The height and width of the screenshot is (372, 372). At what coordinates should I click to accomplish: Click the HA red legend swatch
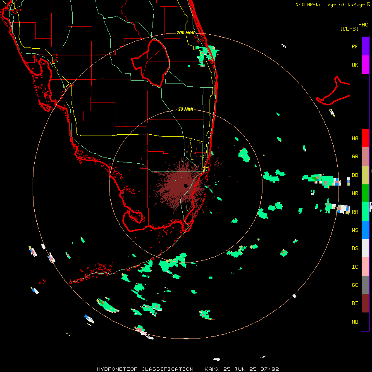(365, 138)
